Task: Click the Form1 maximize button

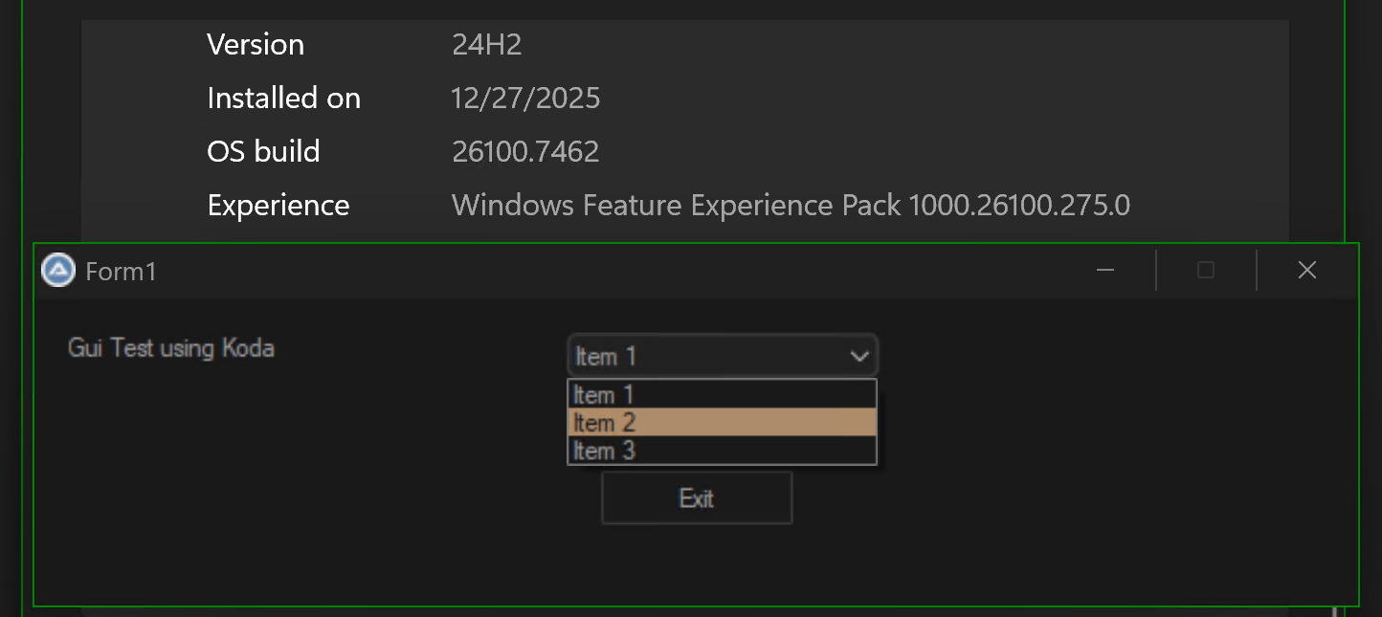Action: coord(1206,271)
